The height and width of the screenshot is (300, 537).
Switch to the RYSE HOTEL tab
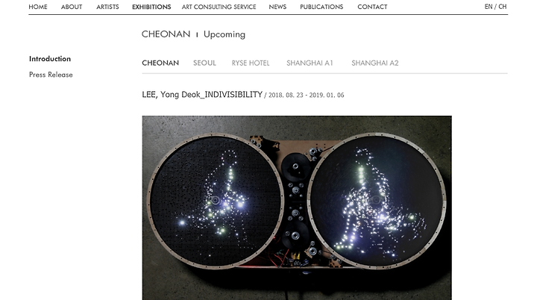tap(251, 63)
